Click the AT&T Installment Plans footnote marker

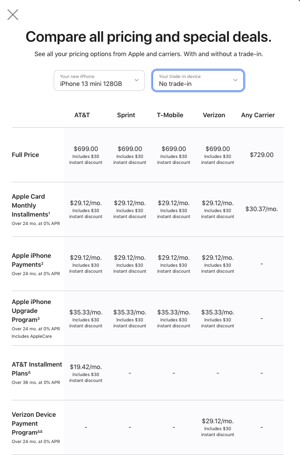pyautogui.click(x=29, y=372)
